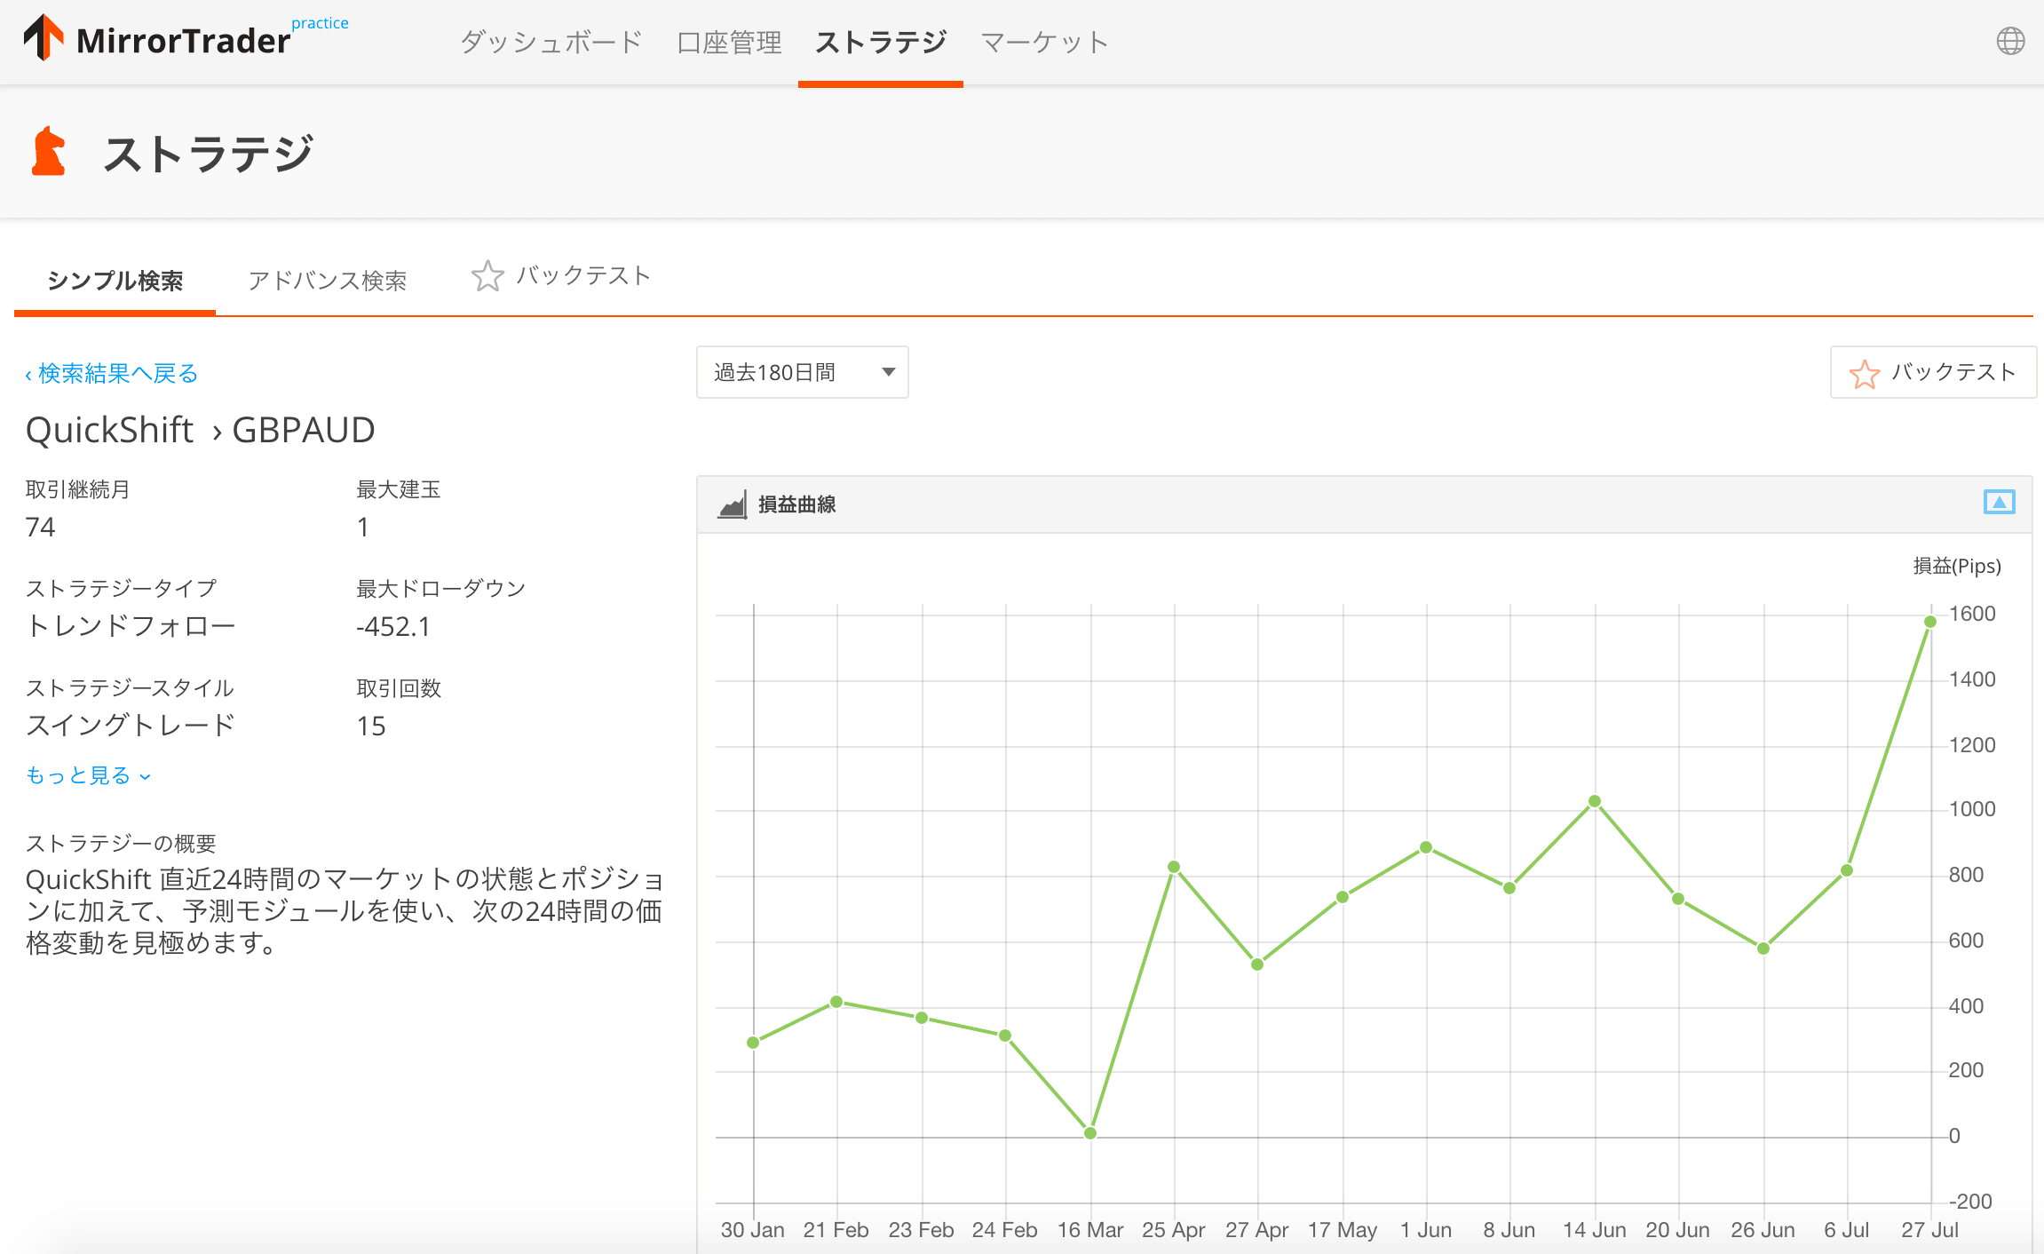This screenshot has height=1254, width=2044.
Task: Click the 取引継続月 value 74
Action: (40, 528)
